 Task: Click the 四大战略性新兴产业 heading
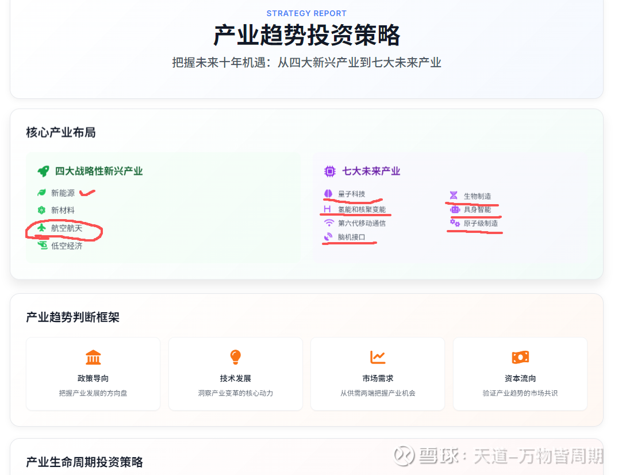pos(99,171)
